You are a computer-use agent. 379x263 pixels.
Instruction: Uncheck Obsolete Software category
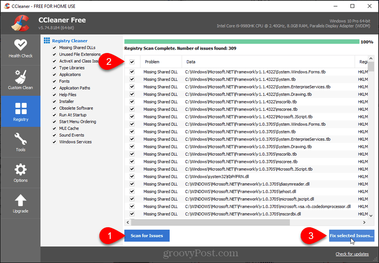click(x=54, y=108)
